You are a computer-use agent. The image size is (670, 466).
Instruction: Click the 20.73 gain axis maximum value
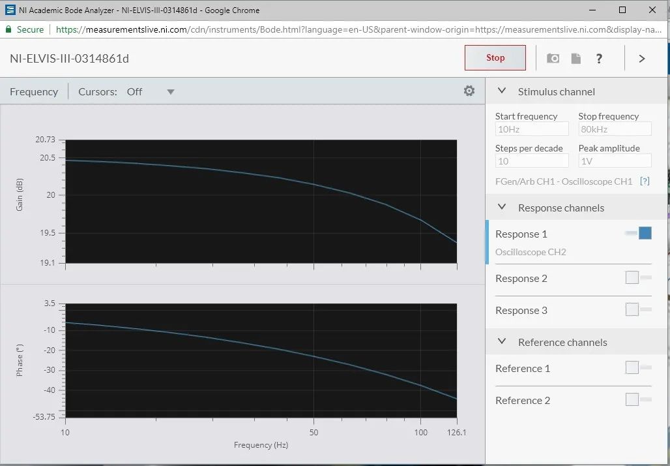pyautogui.click(x=46, y=139)
